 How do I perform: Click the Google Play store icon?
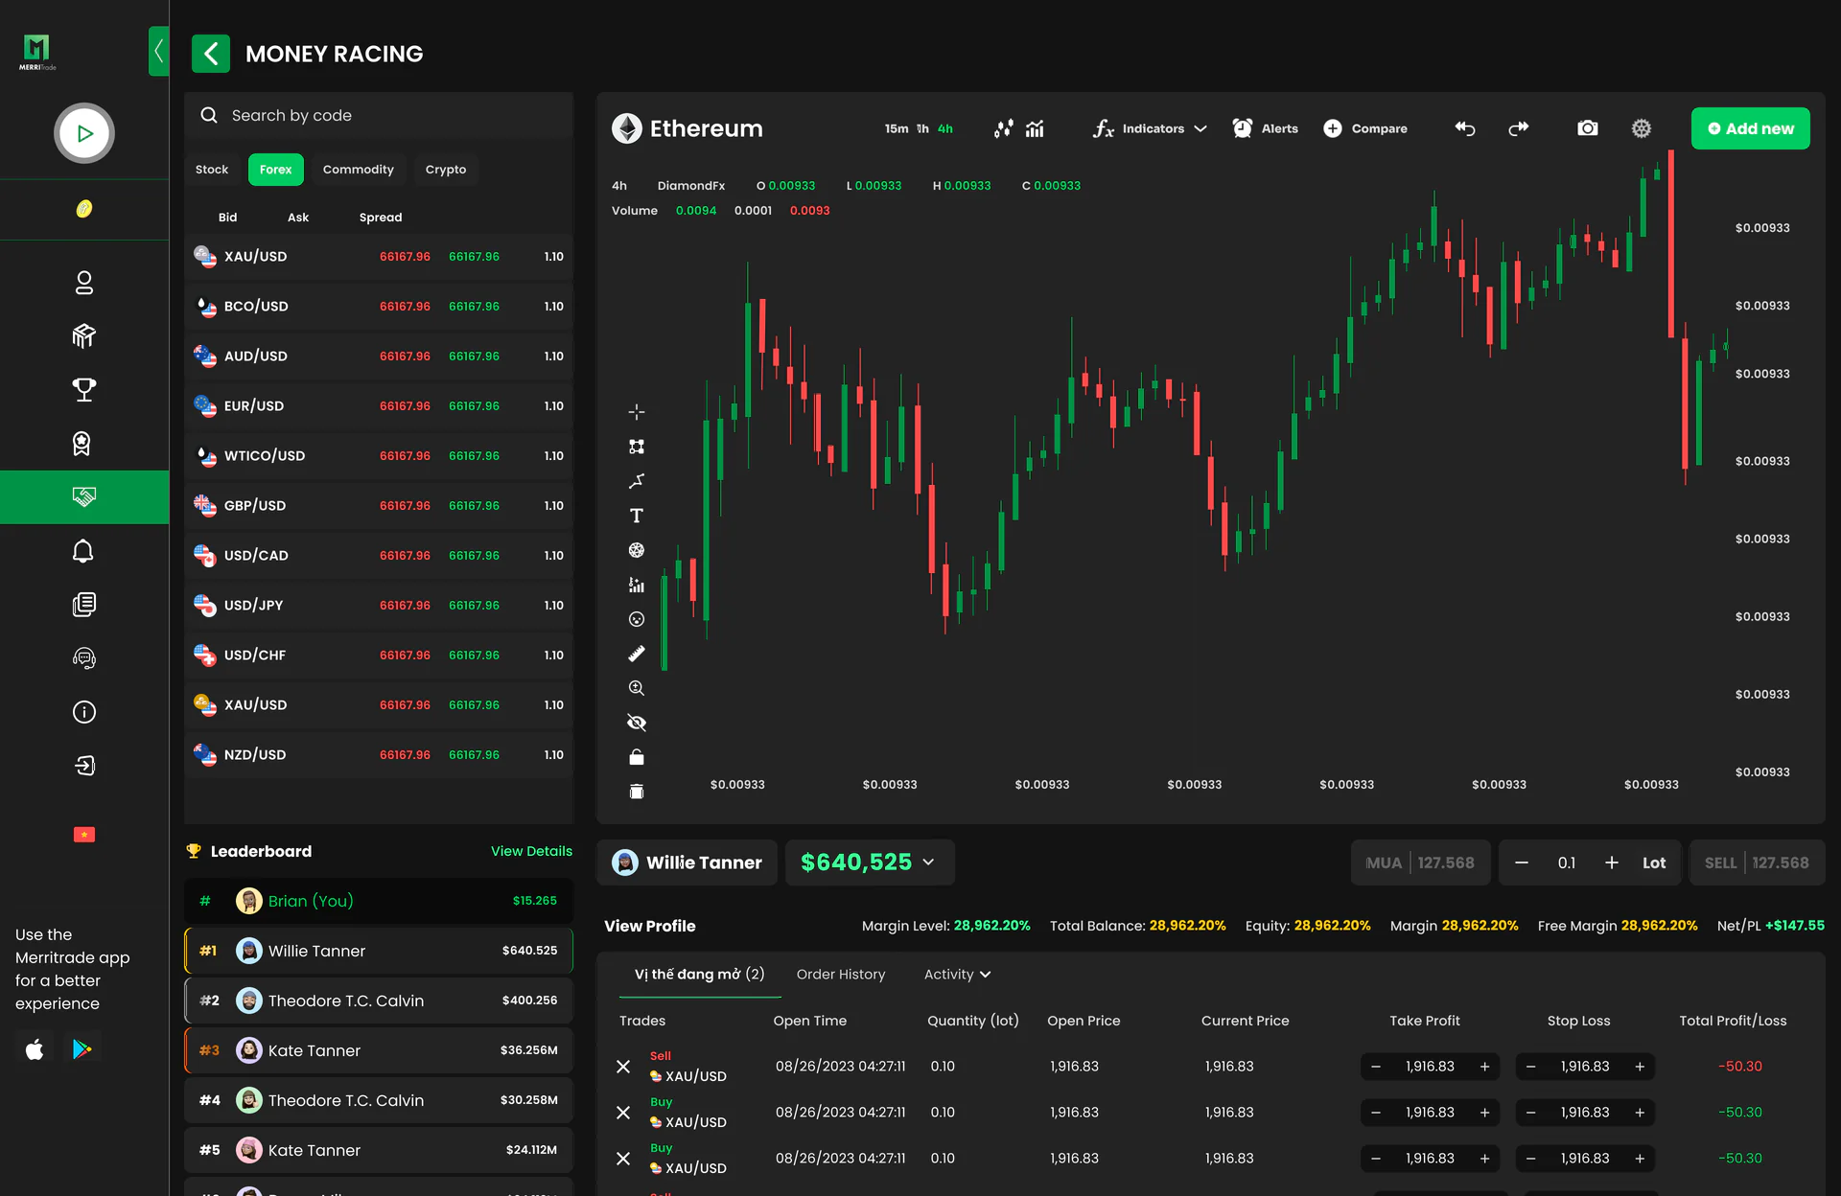click(82, 1049)
